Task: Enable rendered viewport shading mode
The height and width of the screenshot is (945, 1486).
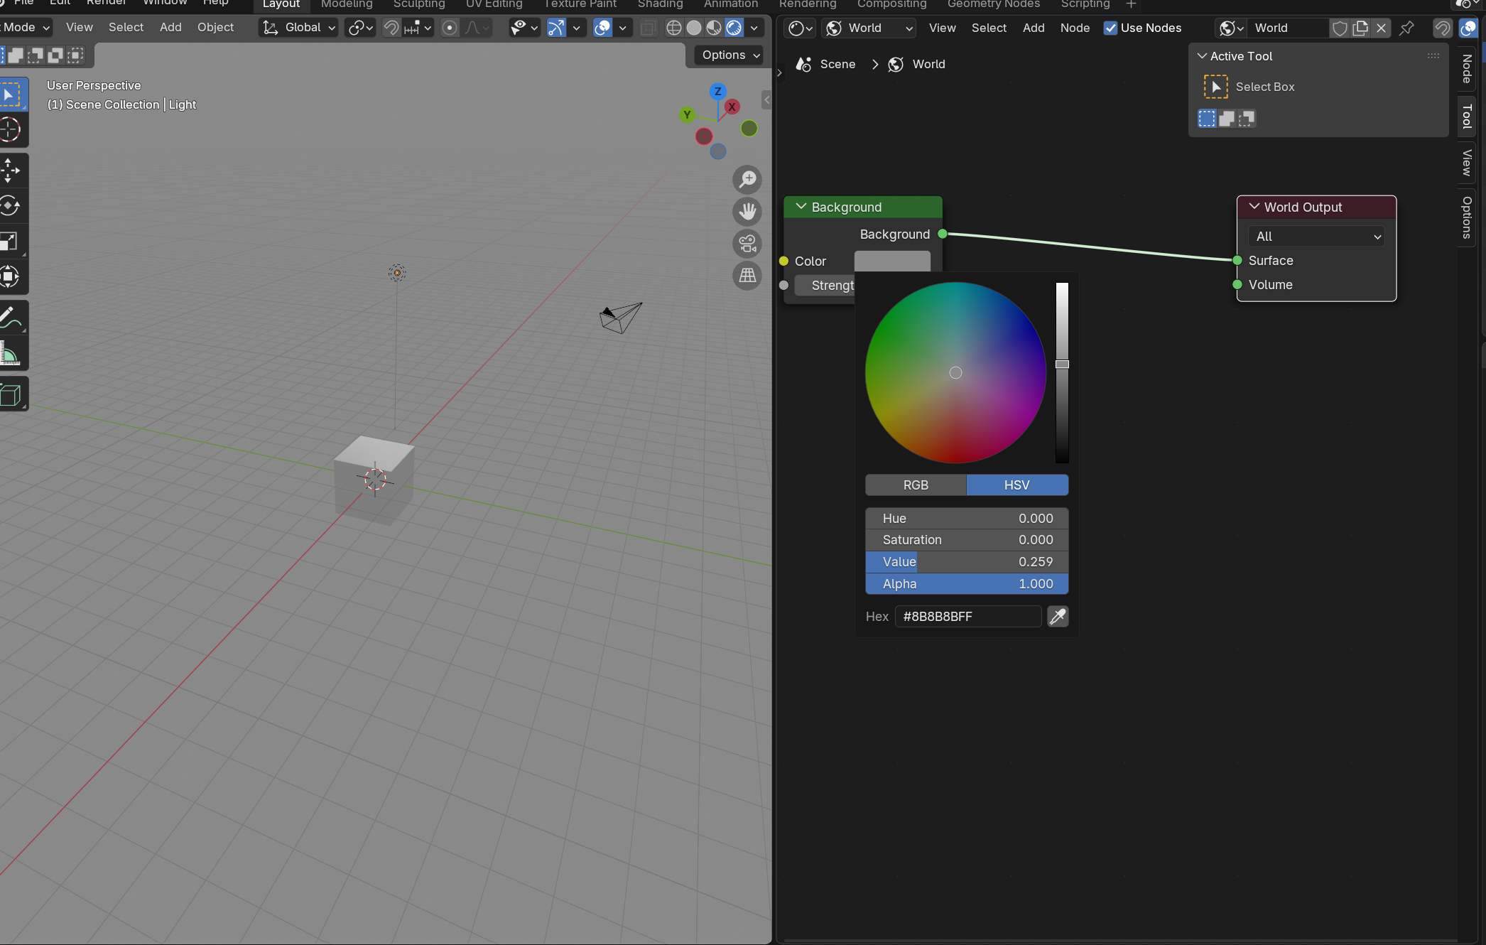Action: pos(734,28)
